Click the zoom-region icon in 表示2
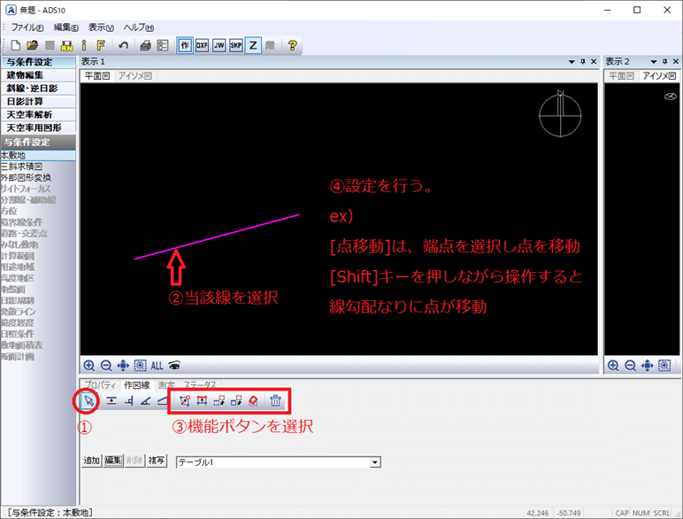The image size is (683, 519). tap(664, 366)
